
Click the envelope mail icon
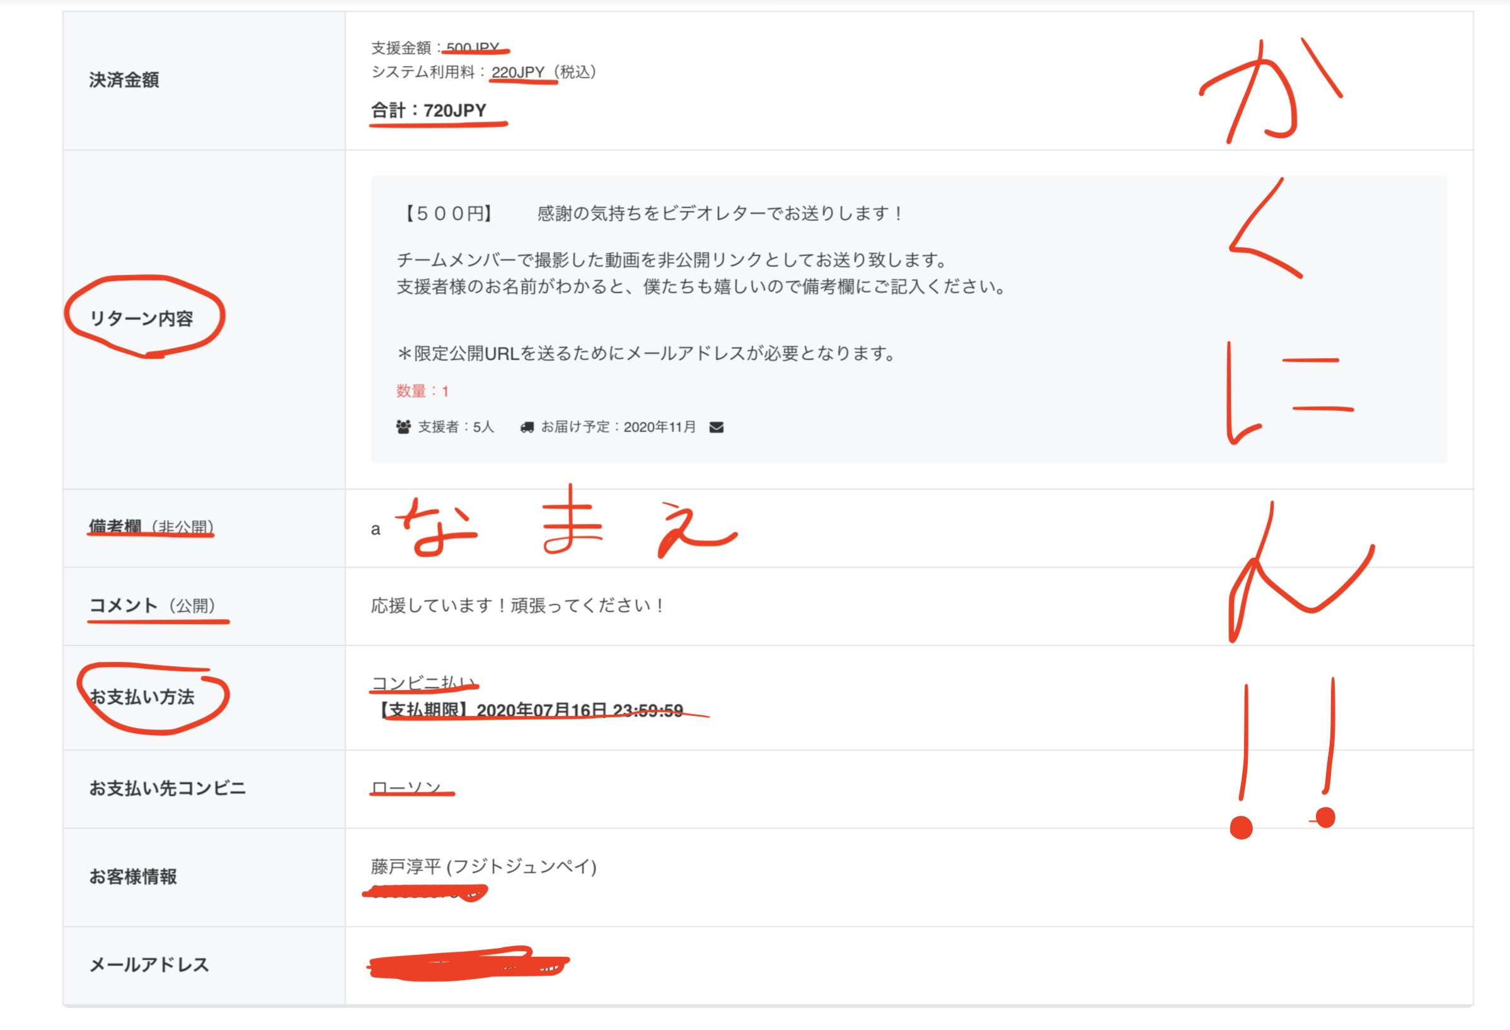click(x=716, y=427)
